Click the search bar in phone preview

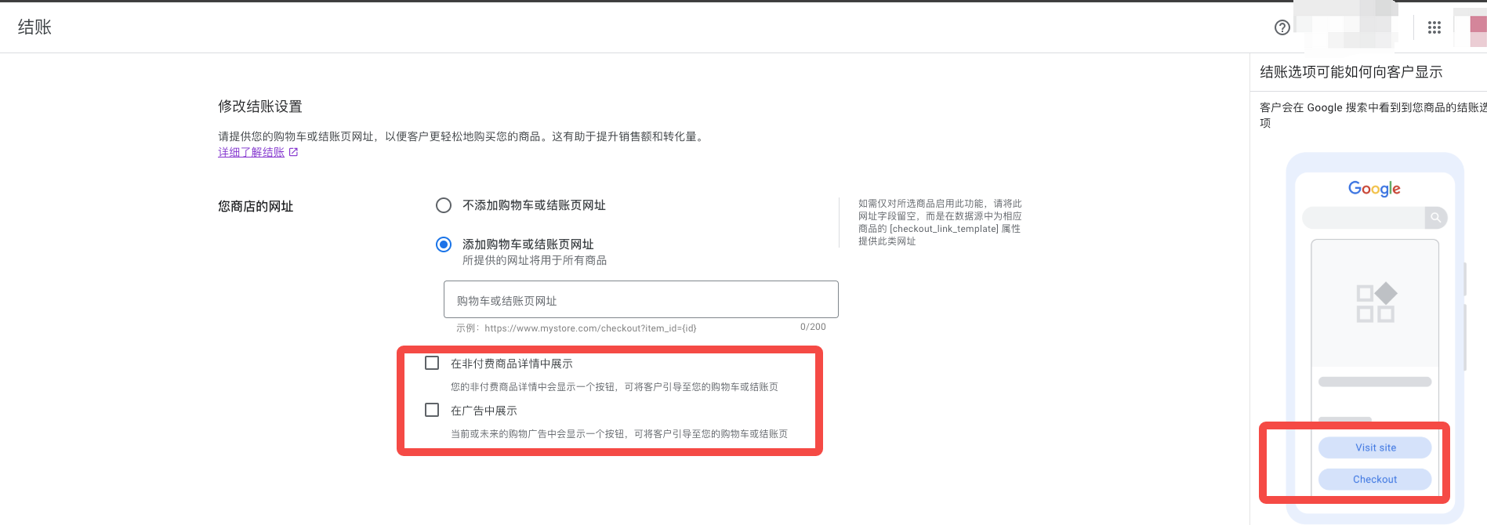pos(1362,218)
